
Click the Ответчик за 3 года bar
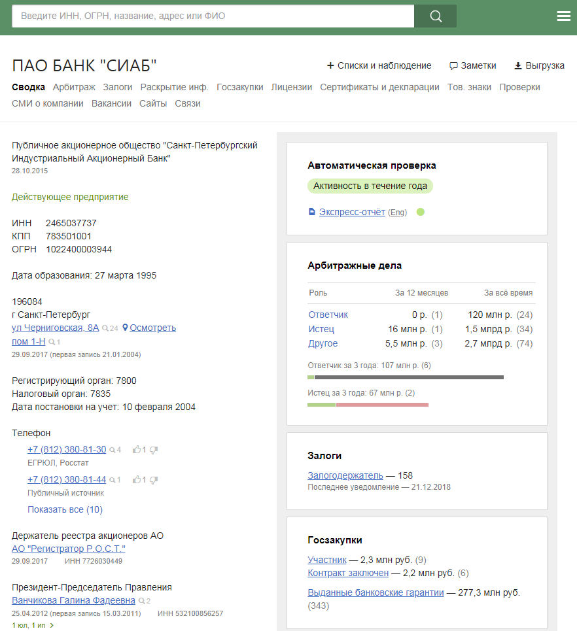click(x=406, y=377)
